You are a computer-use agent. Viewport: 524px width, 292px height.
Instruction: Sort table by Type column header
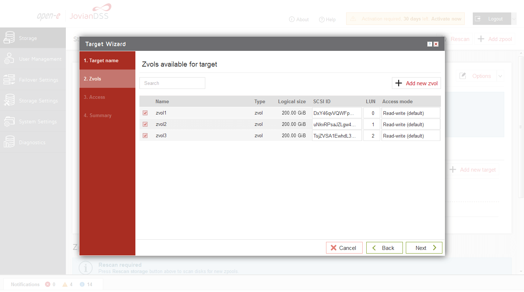point(260,101)
